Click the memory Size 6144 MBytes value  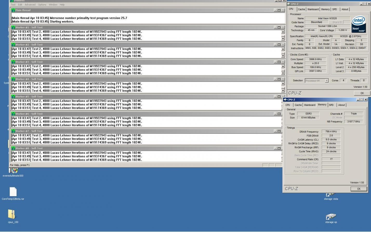click(x=308, y=118)
